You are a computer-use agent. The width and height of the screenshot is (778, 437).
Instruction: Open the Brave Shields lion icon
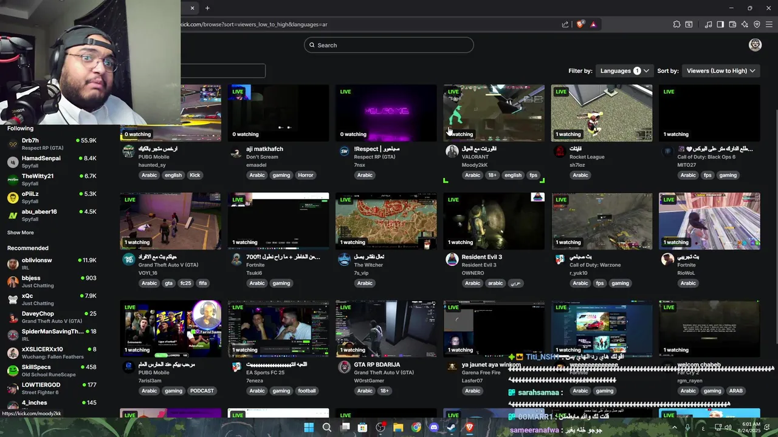point(580,24)
